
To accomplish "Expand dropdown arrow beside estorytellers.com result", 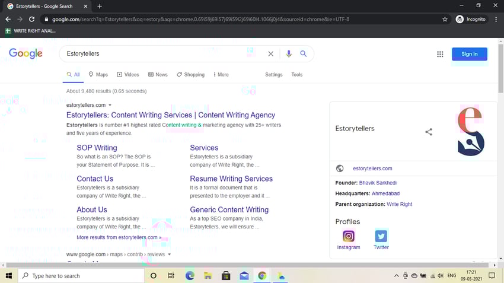I will [x=110, y=105].
